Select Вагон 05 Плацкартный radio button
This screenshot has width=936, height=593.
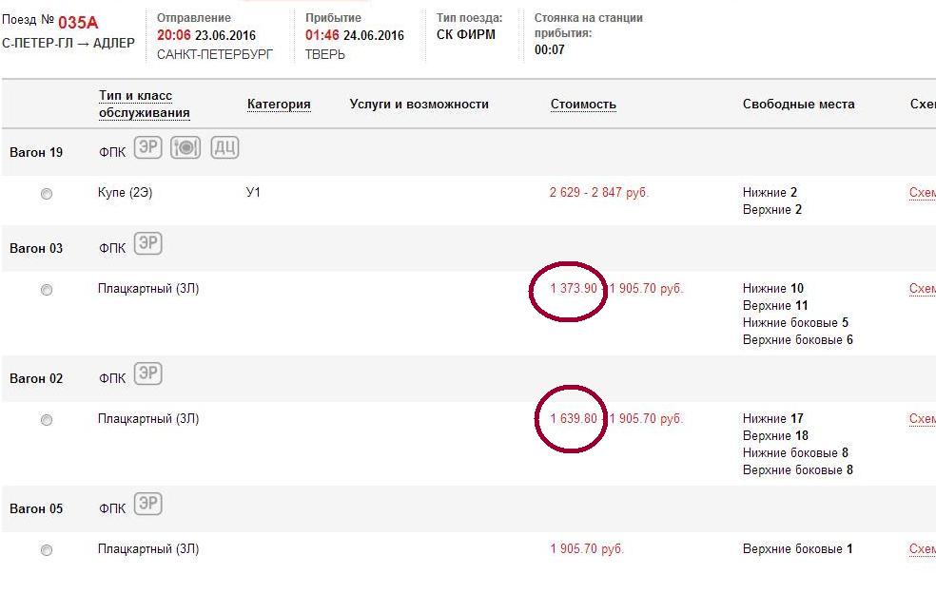[x=47, y=550]
